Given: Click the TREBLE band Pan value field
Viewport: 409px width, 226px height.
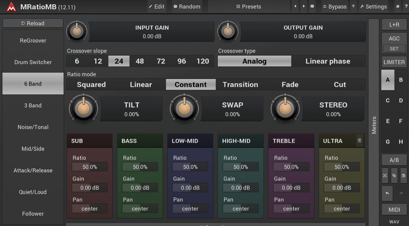Looking at the screenshot, I should click(x=291, y=208).
